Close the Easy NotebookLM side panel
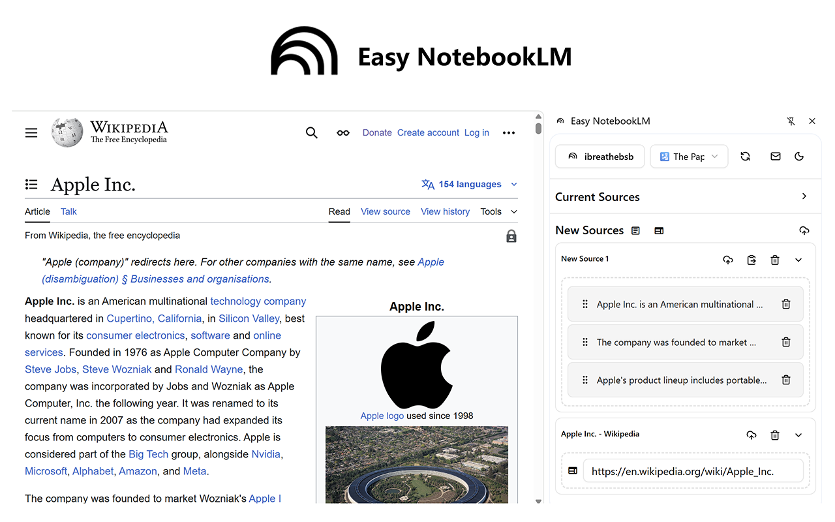The width and height of the screenshot is (835, 522). point(812,121)
